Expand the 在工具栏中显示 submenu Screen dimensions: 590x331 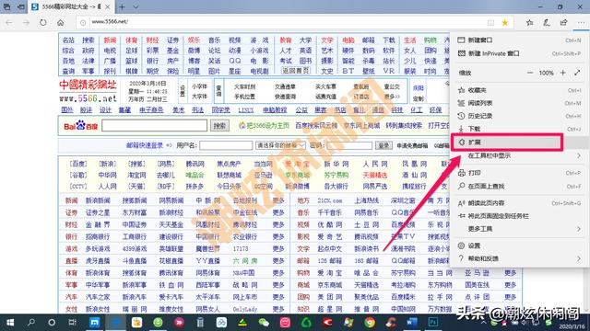519,155
